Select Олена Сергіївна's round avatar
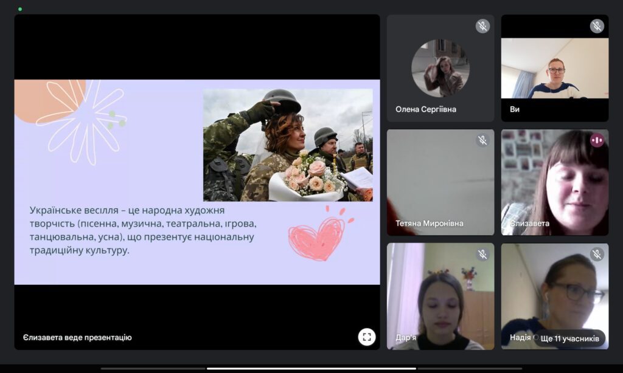 [x=440, y=68]
